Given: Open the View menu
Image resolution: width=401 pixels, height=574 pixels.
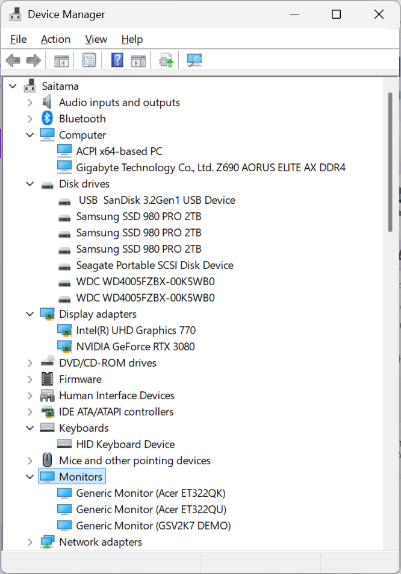Looking at the screenshot, I should [96, 39].
